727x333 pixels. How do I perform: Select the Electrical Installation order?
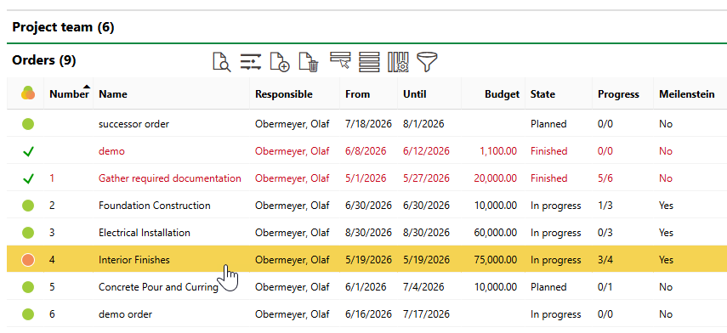point(145,233)
